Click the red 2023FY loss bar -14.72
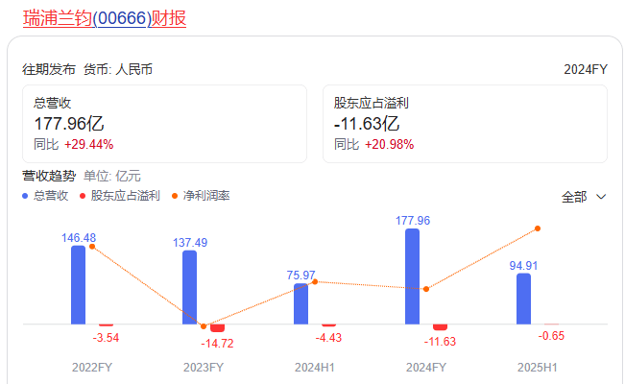The height and width of the screenshot is (384, 625). (217, 328)
